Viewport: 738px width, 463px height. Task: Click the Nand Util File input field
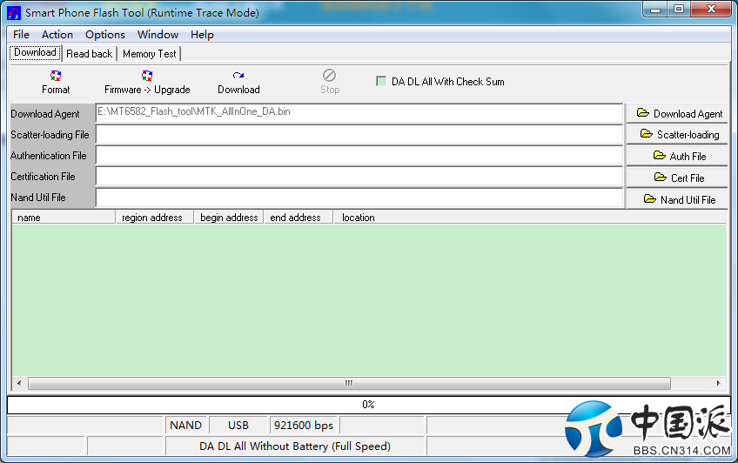click(x=359, y=198)
